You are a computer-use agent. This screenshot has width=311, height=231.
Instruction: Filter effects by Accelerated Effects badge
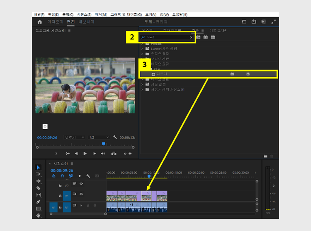198,37
